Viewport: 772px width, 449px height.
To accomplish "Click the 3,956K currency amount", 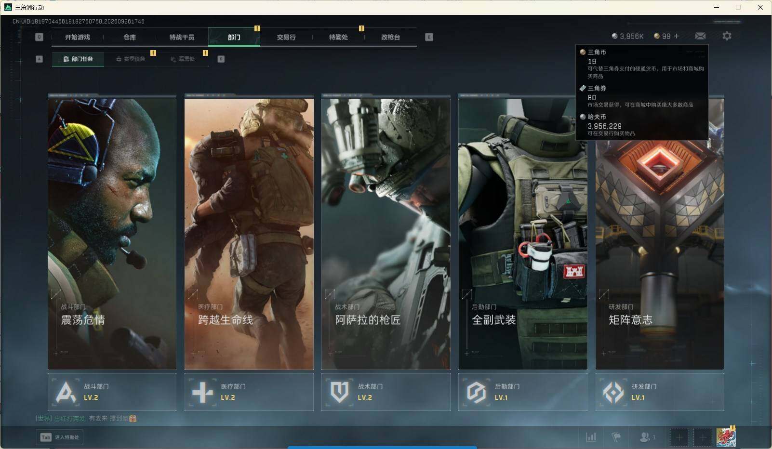I will click(631, 36).
